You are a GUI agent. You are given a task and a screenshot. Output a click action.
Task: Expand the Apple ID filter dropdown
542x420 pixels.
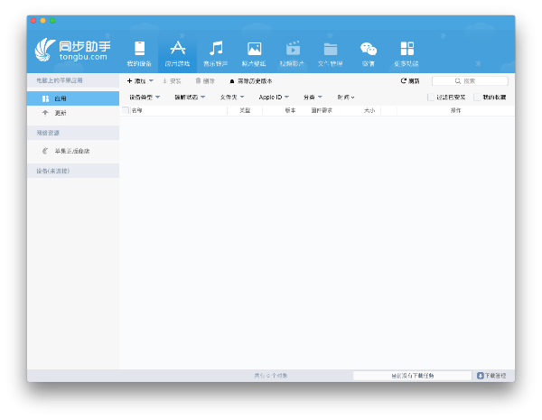point(274,98)
